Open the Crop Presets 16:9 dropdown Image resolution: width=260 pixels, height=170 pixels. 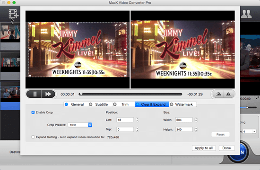click(80, 125)
